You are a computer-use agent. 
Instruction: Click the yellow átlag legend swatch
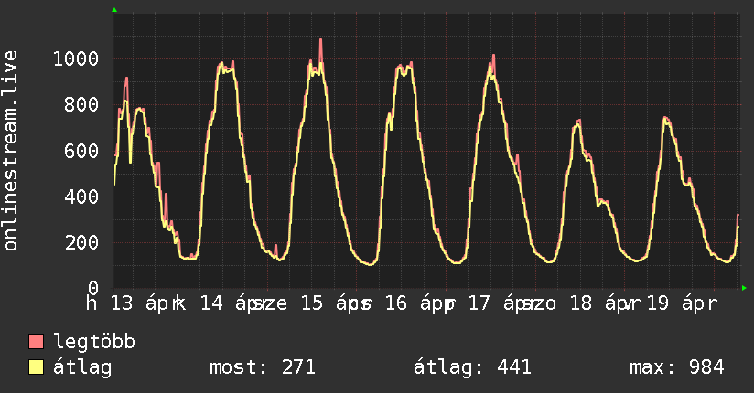pyautogui.click(x=37, y=367)
